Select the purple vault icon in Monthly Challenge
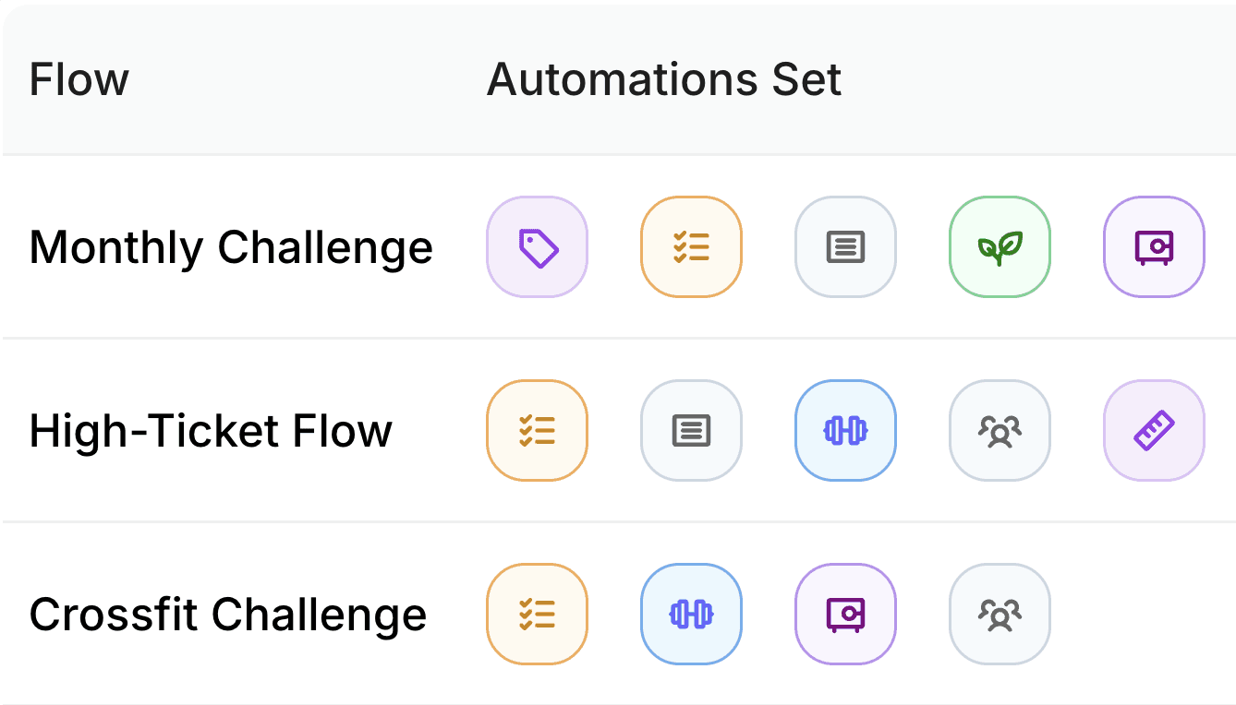The width and height of the screenshot is (1236, 705). tap(1154, 246)
